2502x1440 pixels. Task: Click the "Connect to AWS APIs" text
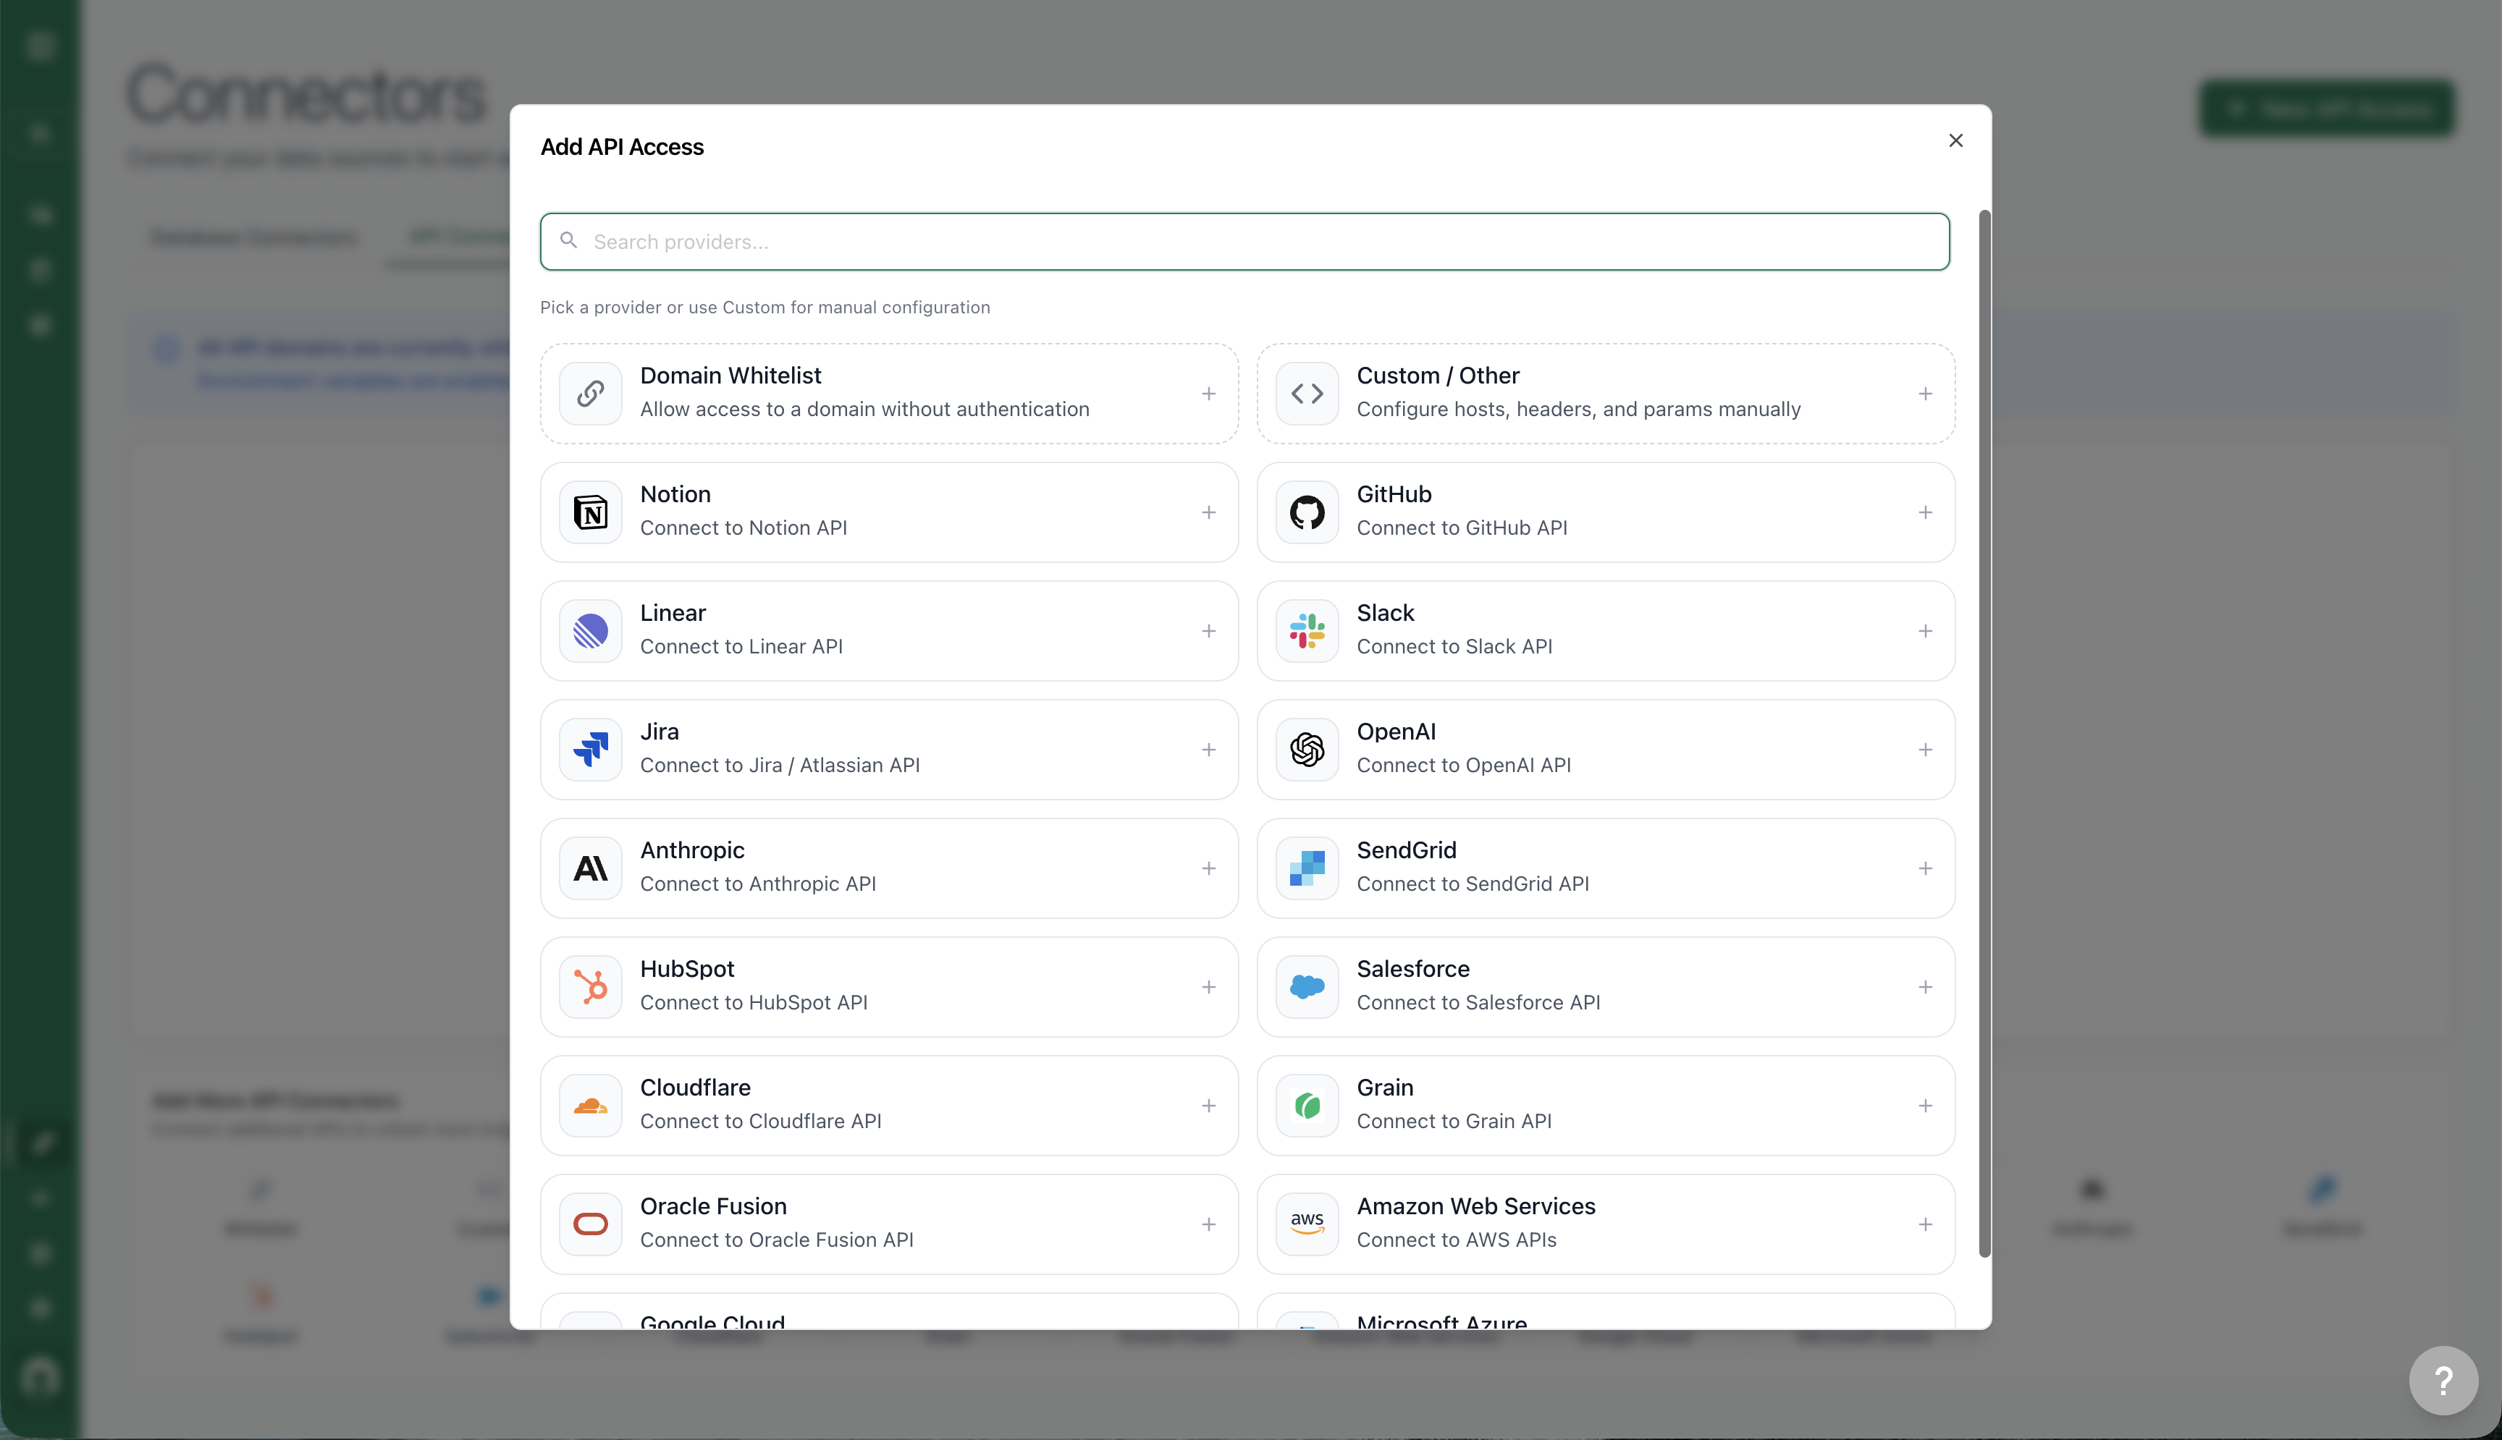coord(1457,1240)
